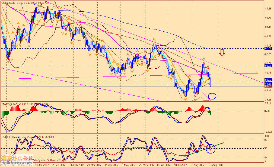Click the 3 May 2007 date label
This screenshot has width=274, height=167.
129,165
